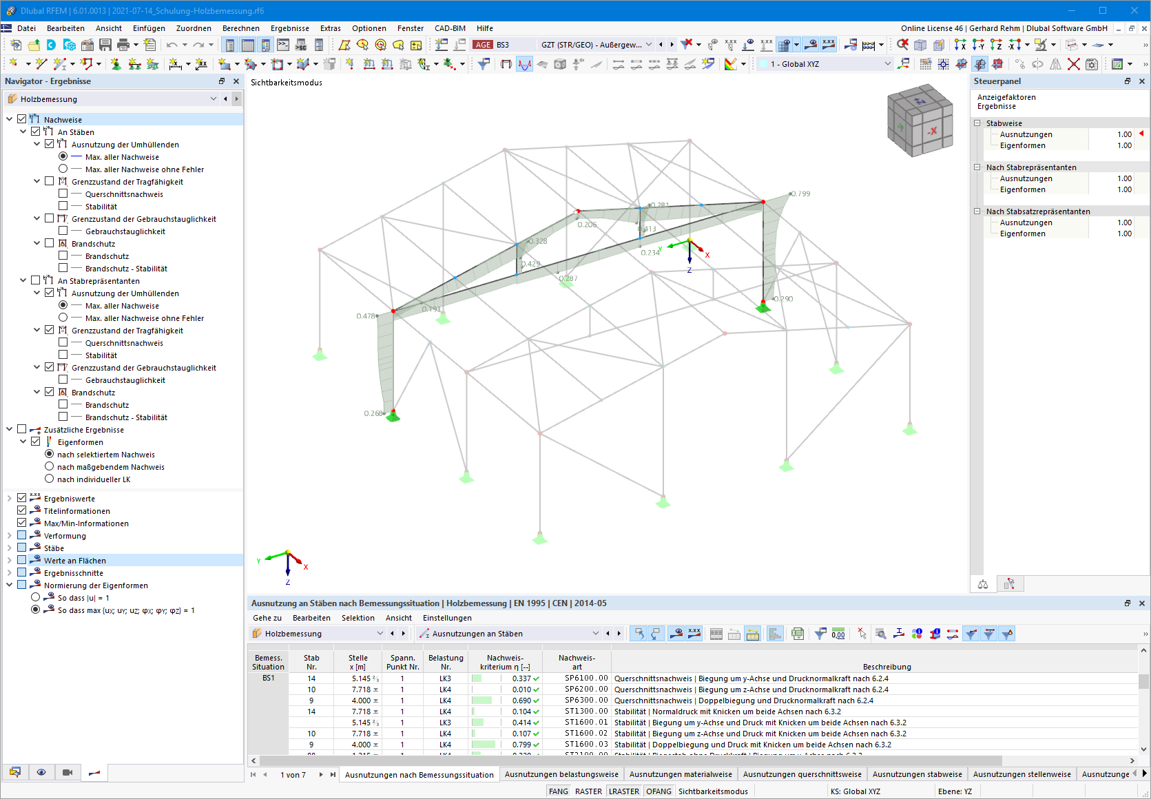
Task: Click the new nodal support icon
Action: 116,64
